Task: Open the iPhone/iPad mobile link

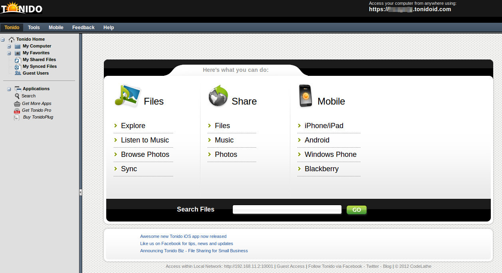Action: (x=324, y=126)
